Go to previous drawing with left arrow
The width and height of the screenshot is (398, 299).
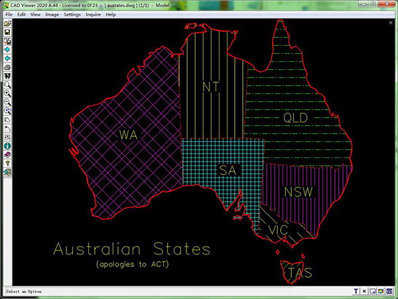click(x=7, y=58)
